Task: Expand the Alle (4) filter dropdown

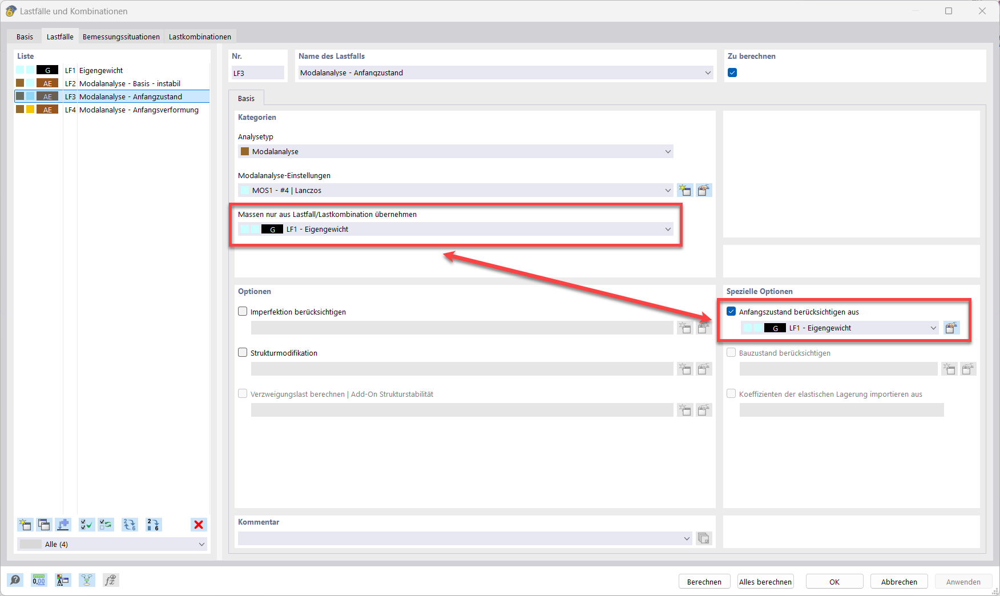Action: click(201, 544)
